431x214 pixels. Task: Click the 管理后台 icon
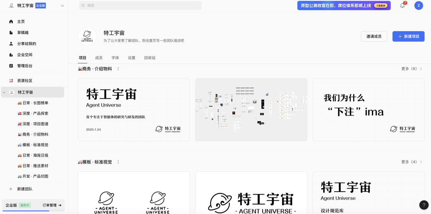[11, 66]
